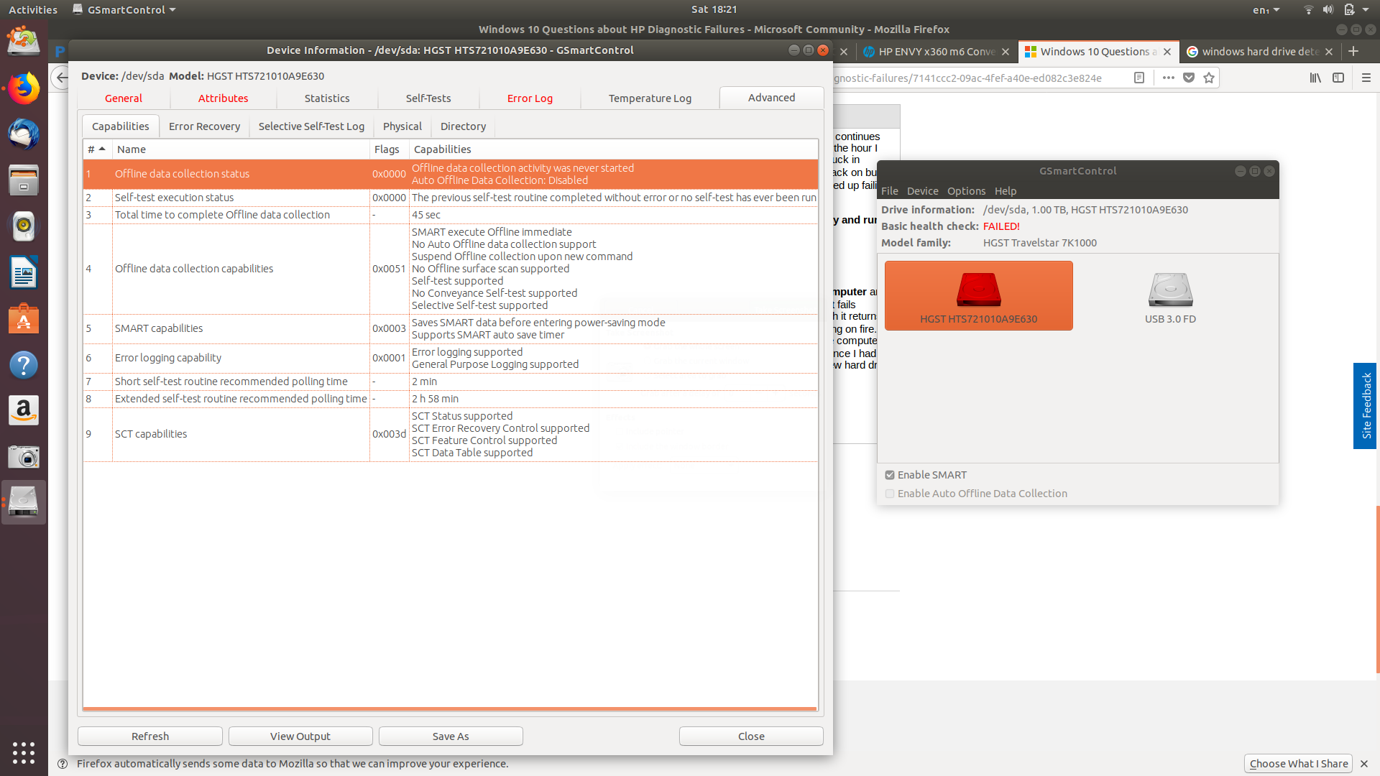
Task: Open Firefox from the dock
Action: coord(24,88)
